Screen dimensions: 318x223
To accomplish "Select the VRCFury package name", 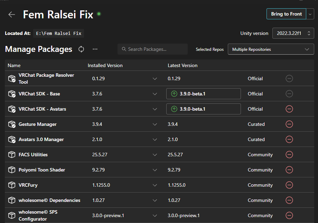I will pyautogui.click(x=28, y=185).
